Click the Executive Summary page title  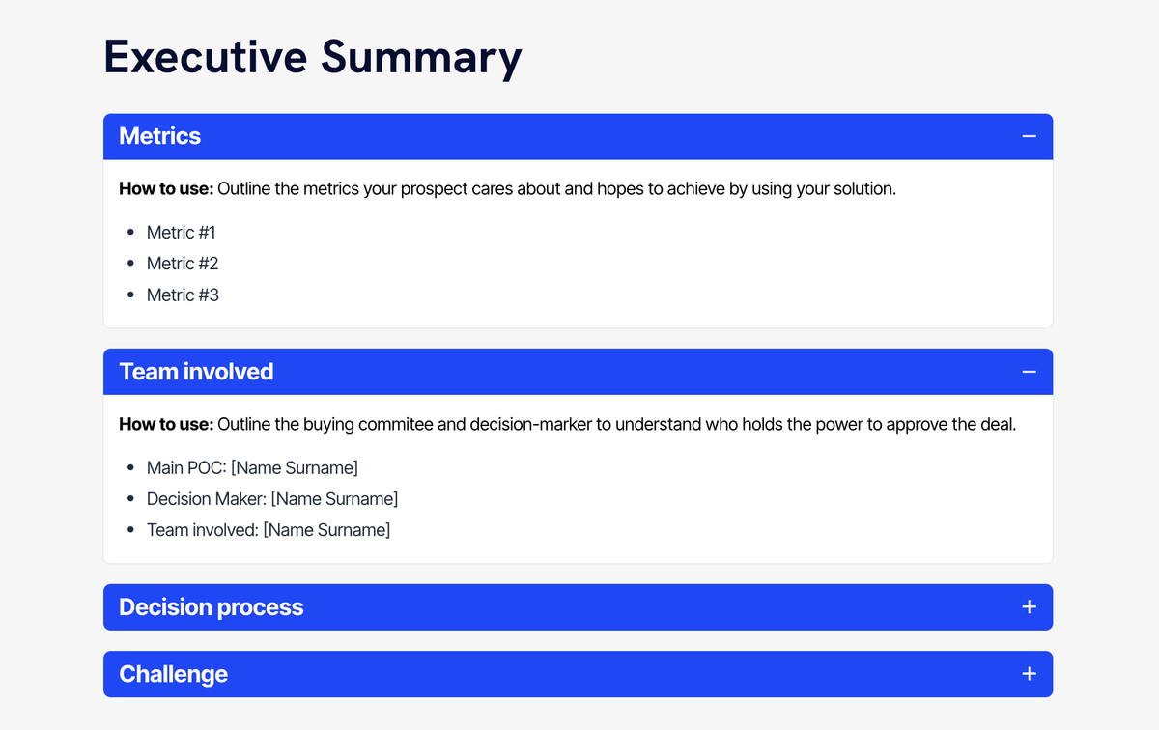(312, 58)
